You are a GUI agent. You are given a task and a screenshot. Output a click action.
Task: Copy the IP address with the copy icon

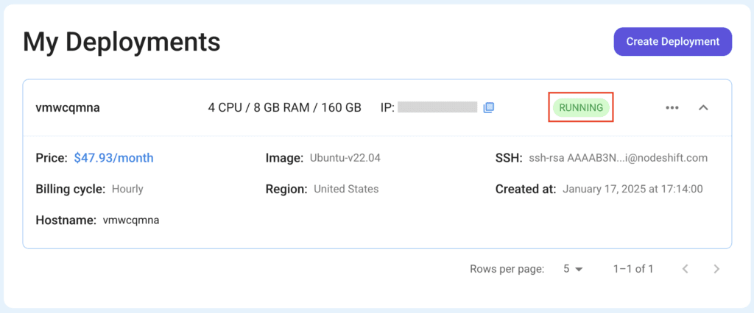coord(488,107)
